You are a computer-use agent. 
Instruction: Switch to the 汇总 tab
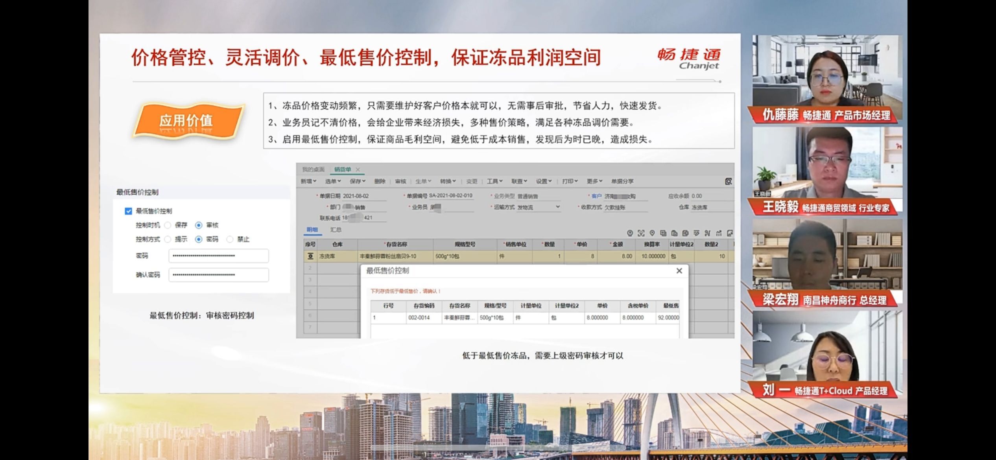[x=336, y=230]
